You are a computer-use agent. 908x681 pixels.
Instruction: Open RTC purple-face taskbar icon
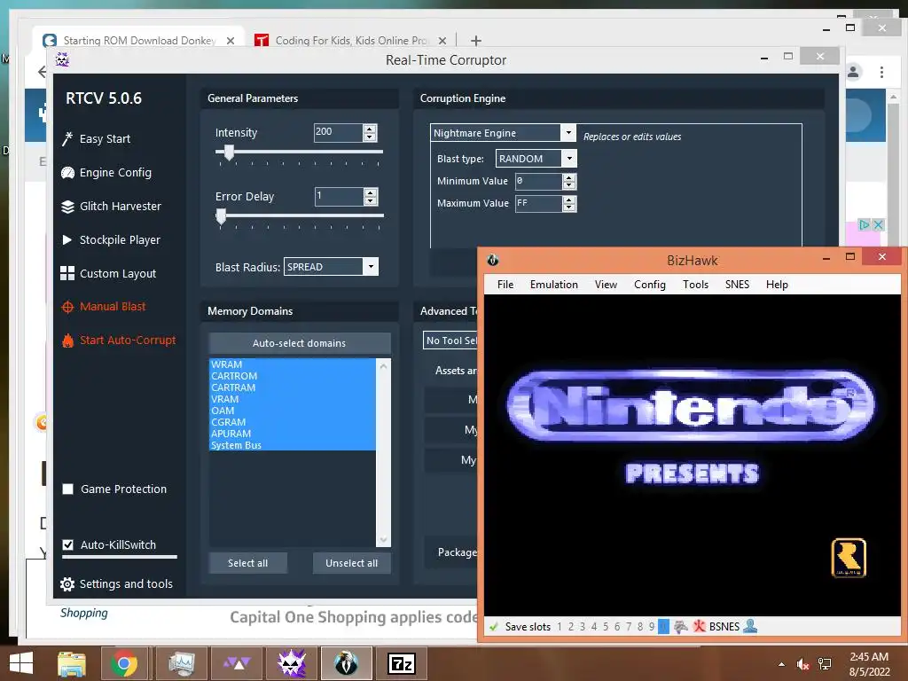tap(291, 663)
